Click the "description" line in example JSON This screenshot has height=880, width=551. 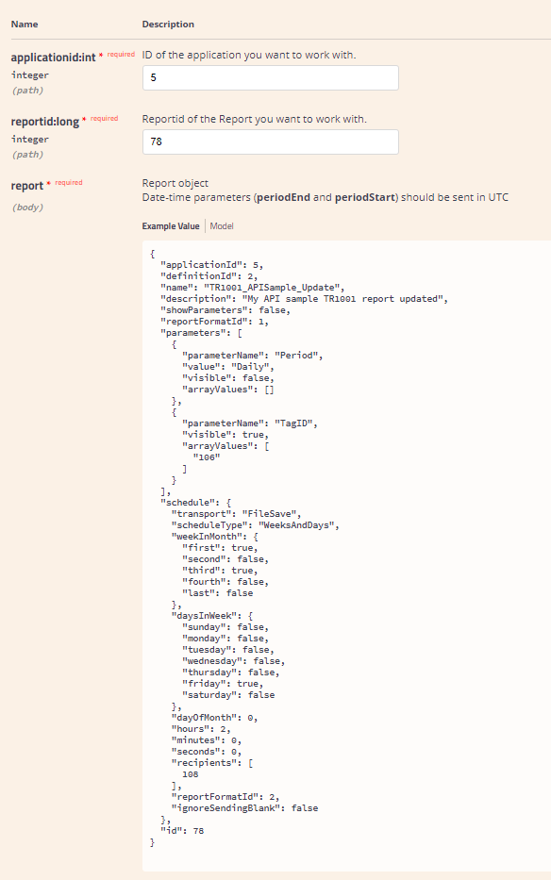click(305, 299)
